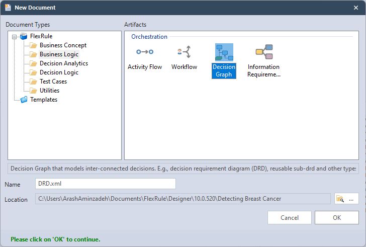Screen dimensions: 366x247
Task: Click the Utilities folder icon
Action: point(33,91)
